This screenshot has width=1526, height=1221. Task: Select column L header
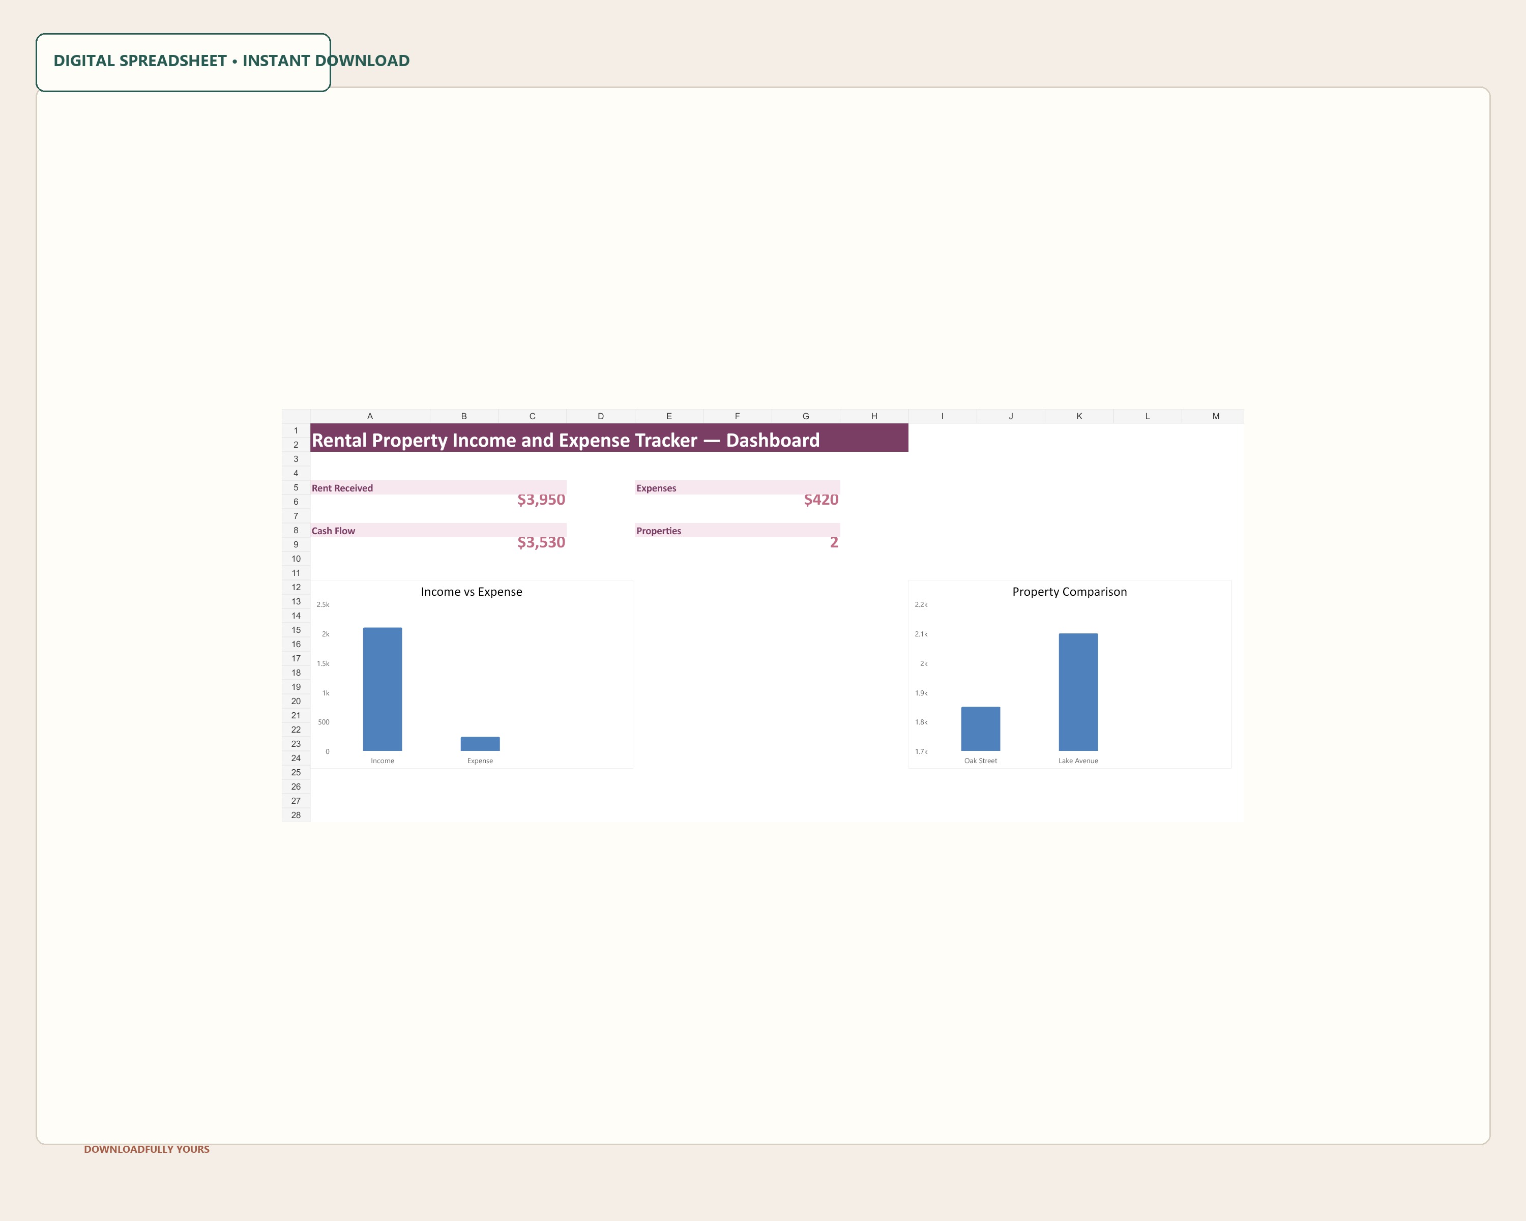(1148, 416)
